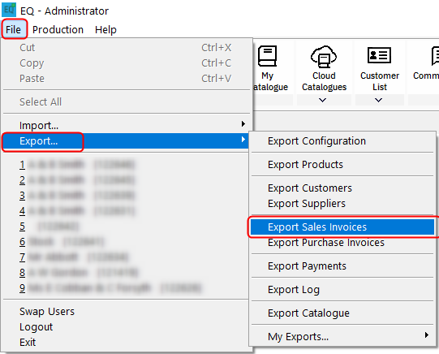Image resolution: width=439 pixels, height=354 pixels.
Task: Click the Cloud Catalogues toolbar icon
Action: 324,57
